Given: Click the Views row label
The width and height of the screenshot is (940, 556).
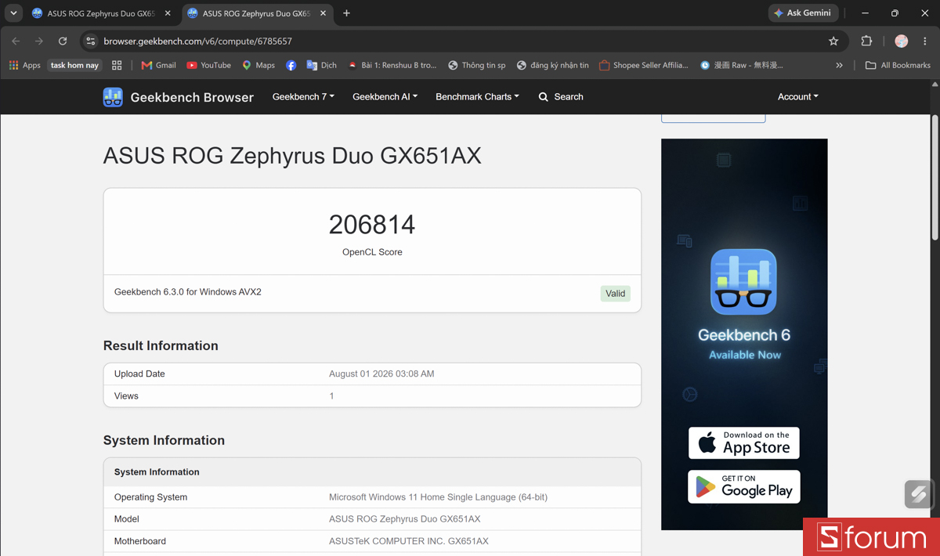Looking at the screenshot, I should pyautogui.click(x=126, y=395).
